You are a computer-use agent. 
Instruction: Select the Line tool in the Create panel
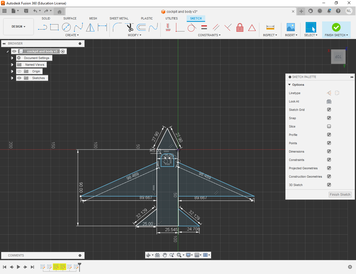point(42,27)
